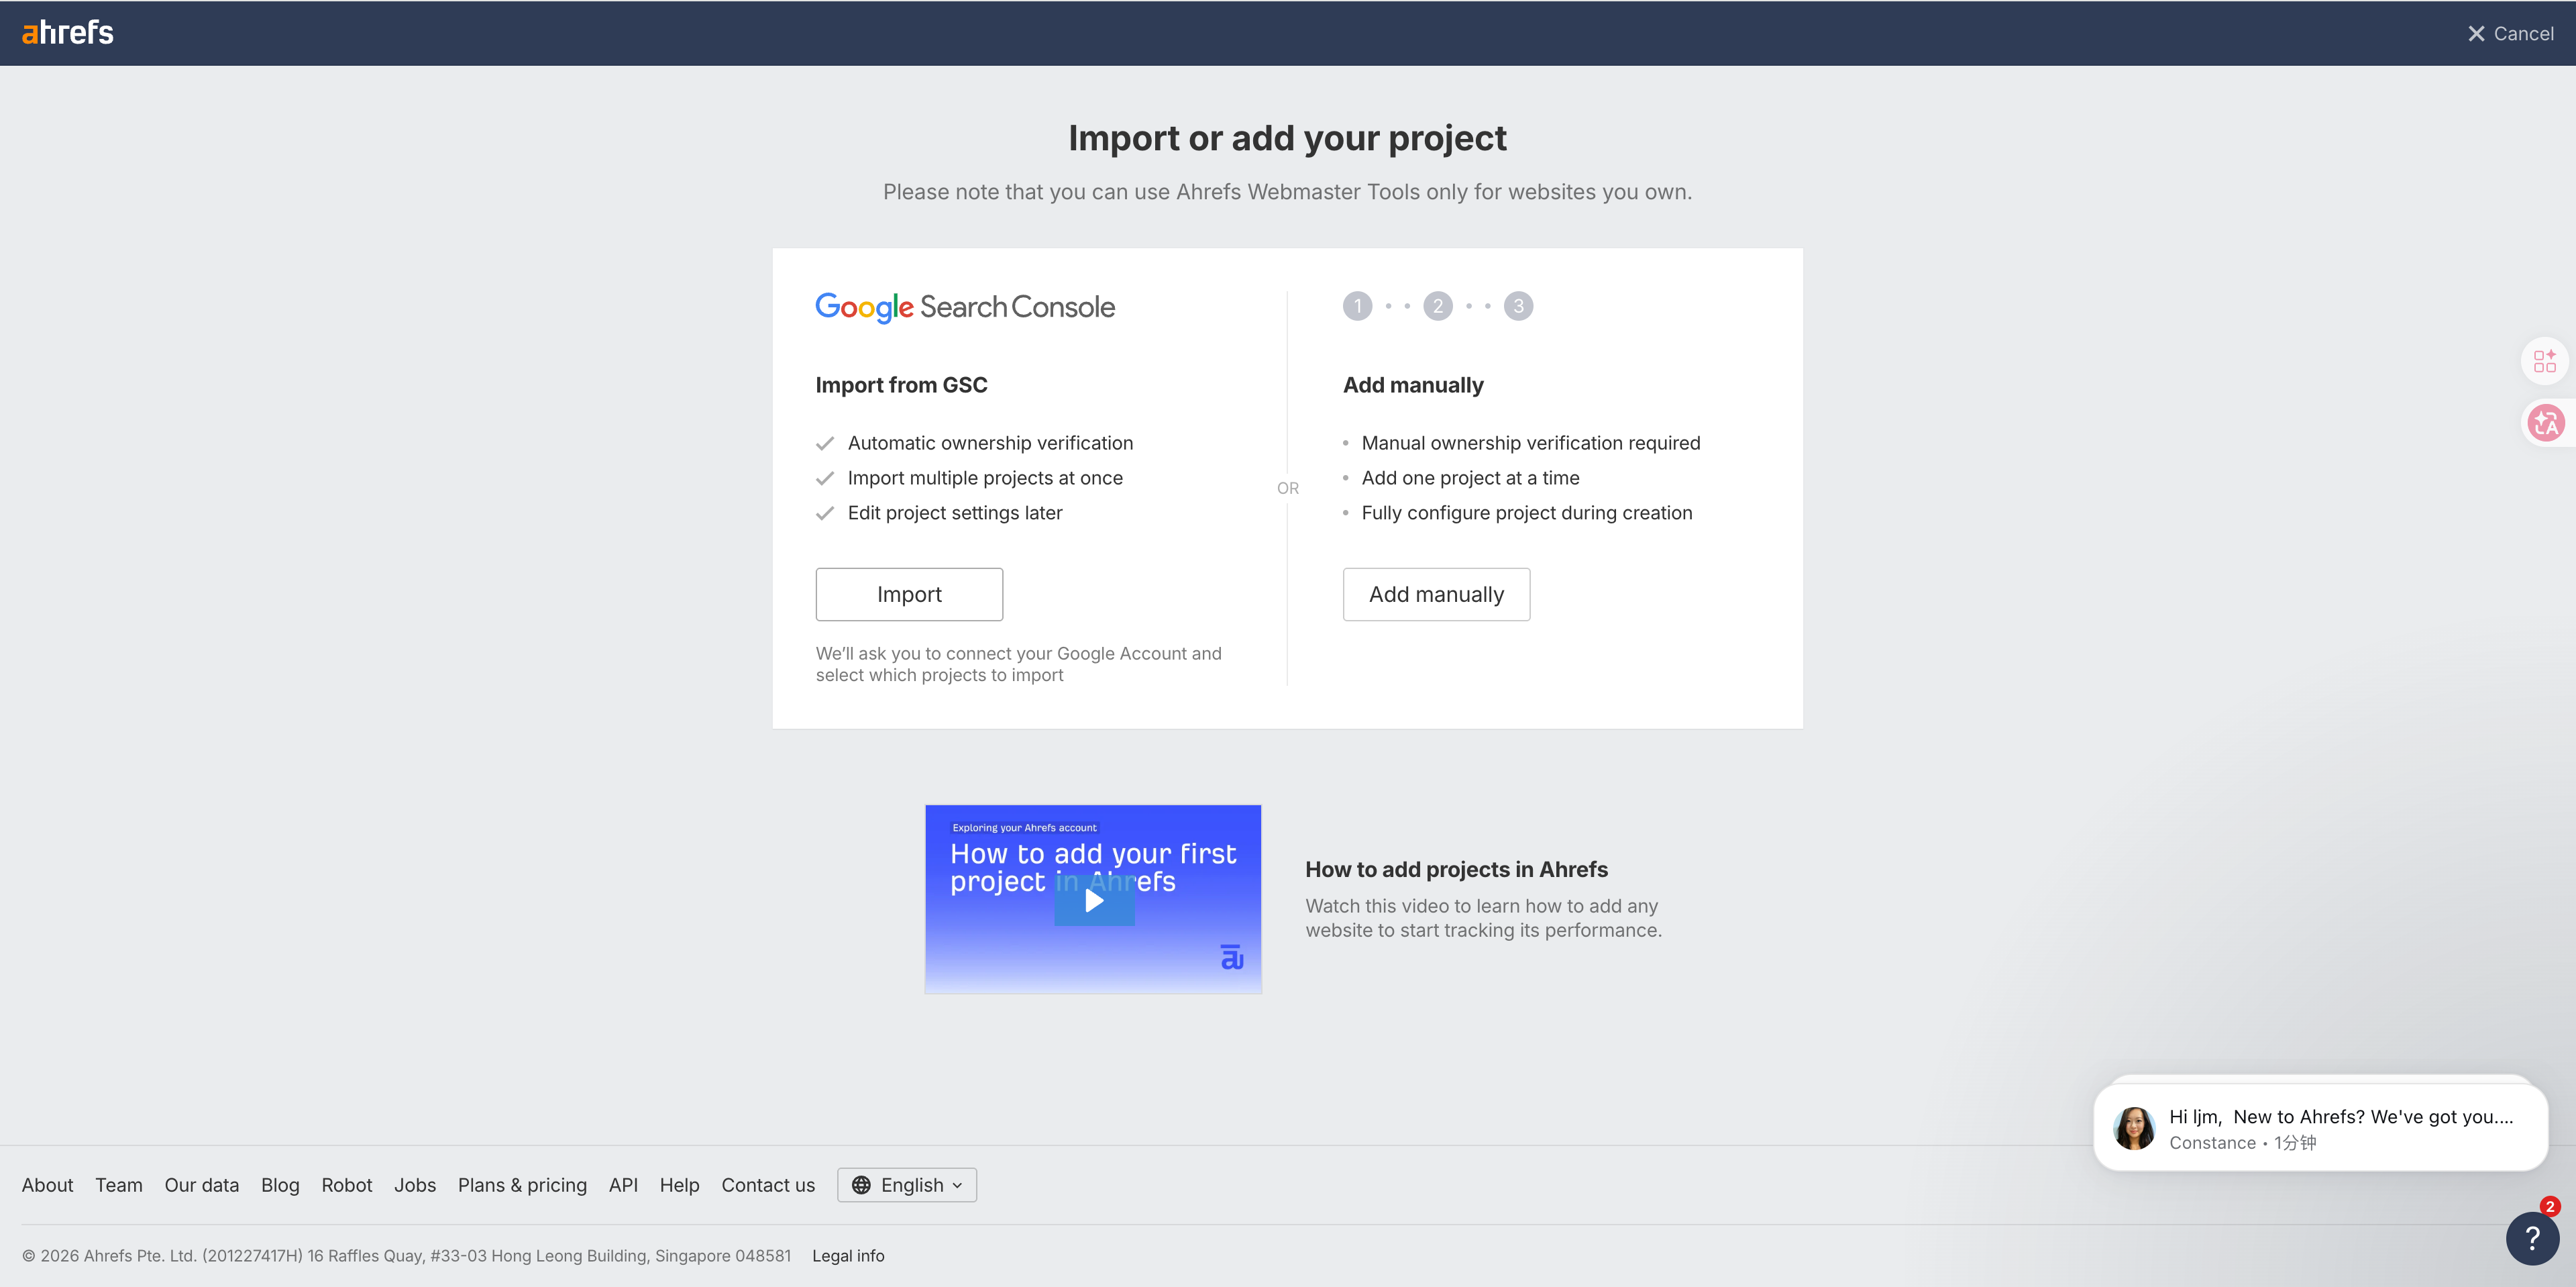The image size is (2576, 1287).
Task: Open the Legal info link
Action: pyautogui.click(x=848, y=1256)
